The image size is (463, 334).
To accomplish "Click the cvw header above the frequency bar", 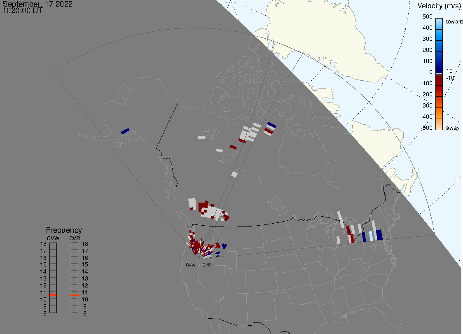I will click(x=53, y=238).
